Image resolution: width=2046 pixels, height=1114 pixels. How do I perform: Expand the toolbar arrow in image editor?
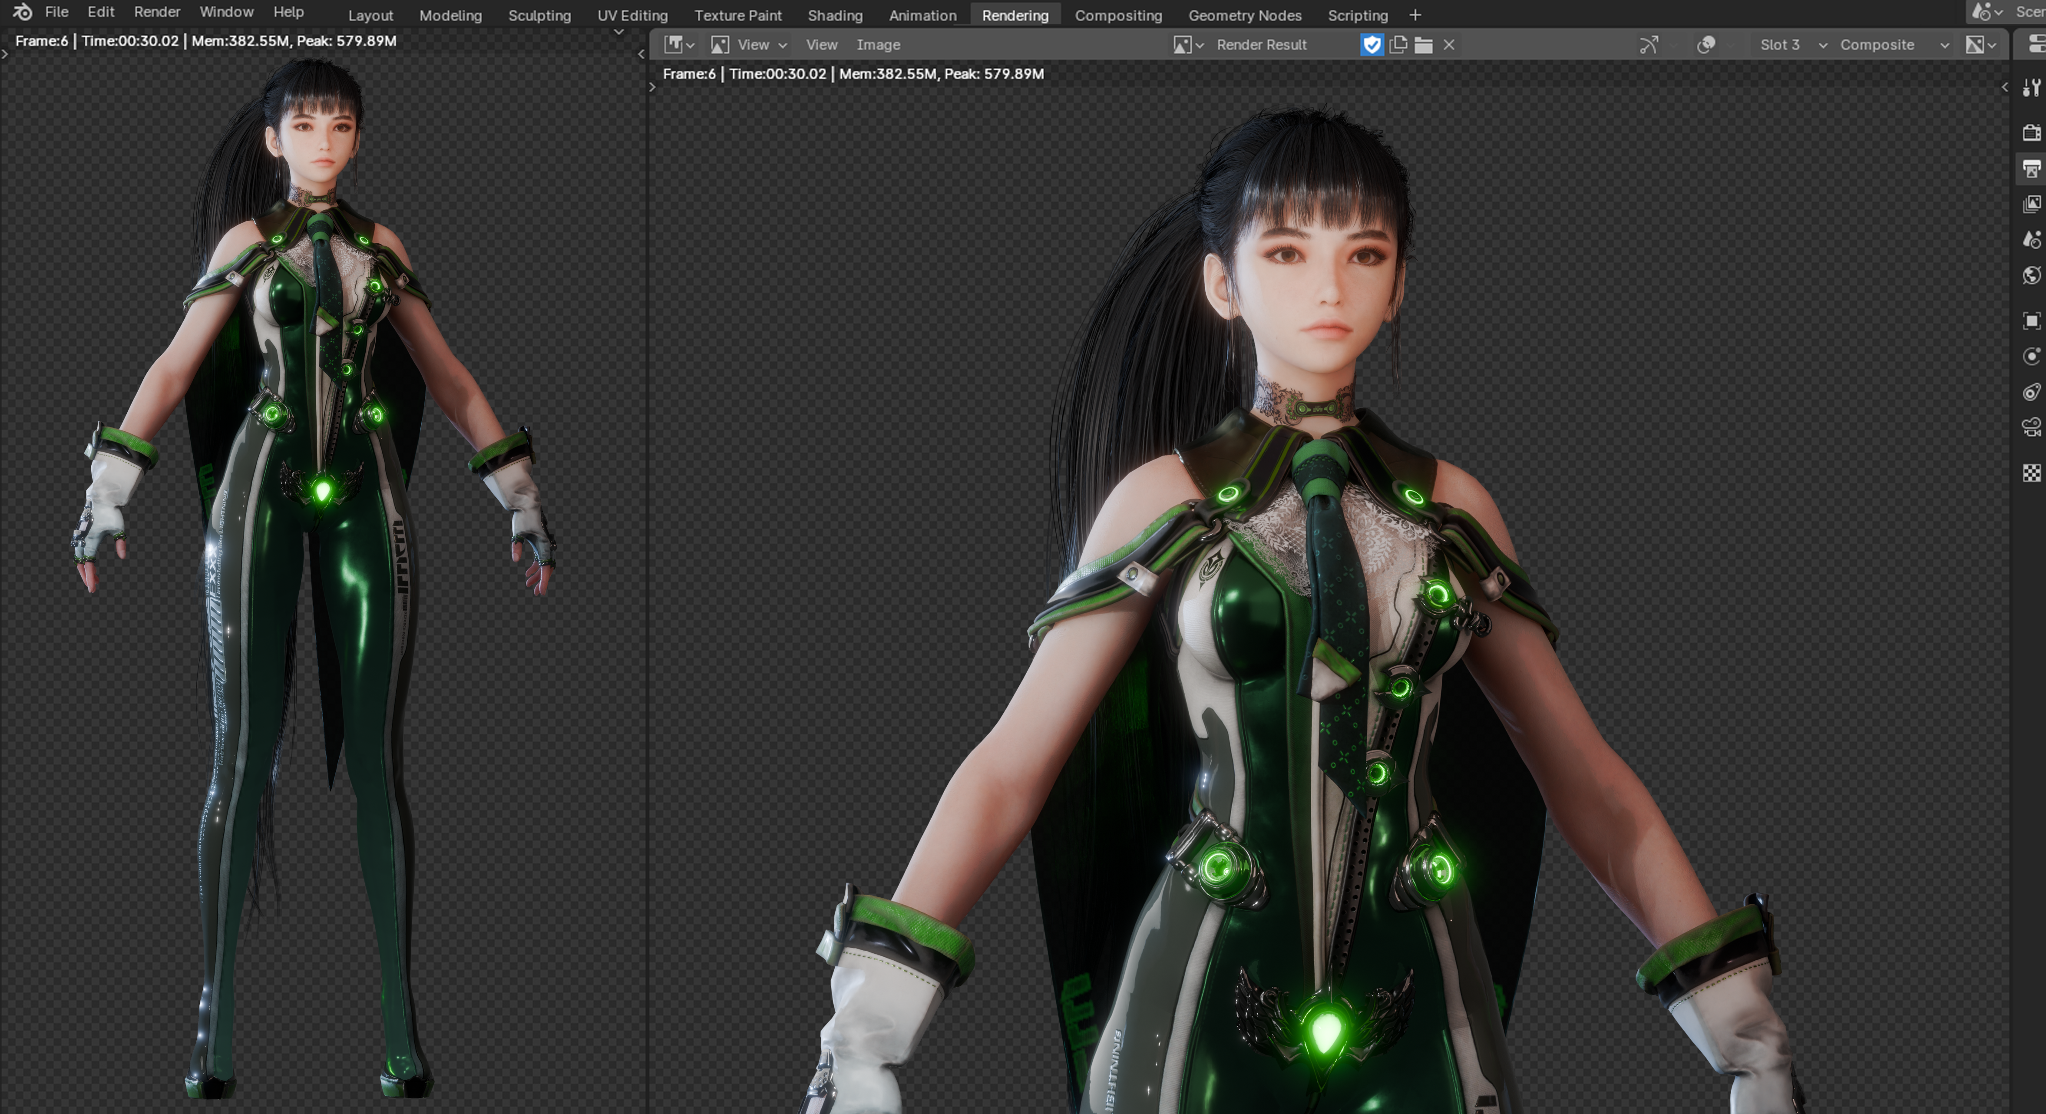point(653,87)
